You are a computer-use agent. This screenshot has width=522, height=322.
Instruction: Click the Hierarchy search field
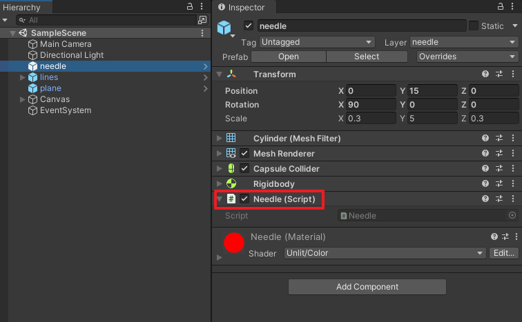pos(106,20)
